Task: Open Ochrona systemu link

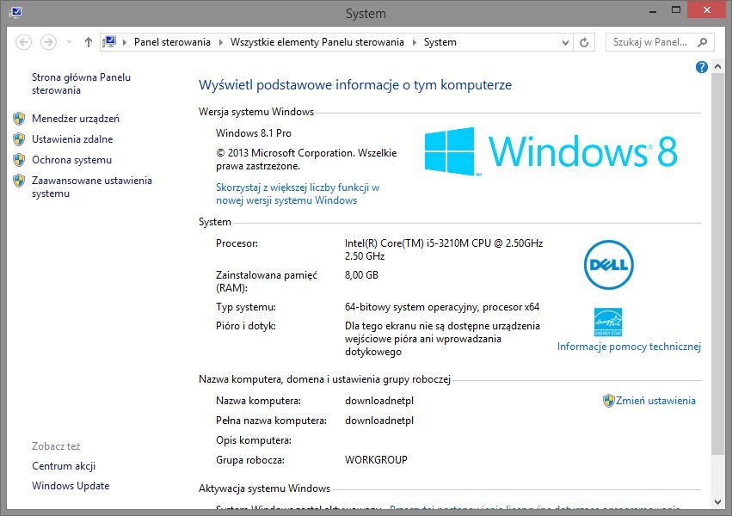Action: point(72,160)
